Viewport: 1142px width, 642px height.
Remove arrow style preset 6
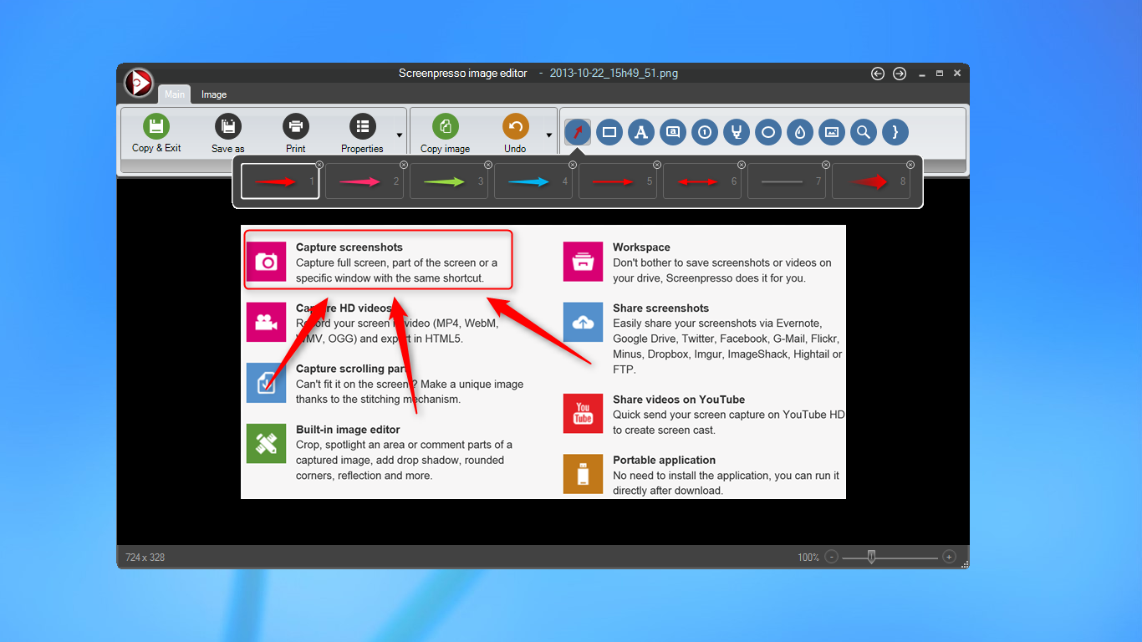[742, 165]
